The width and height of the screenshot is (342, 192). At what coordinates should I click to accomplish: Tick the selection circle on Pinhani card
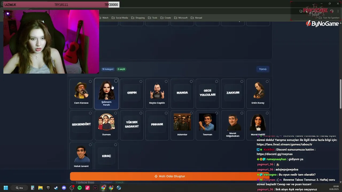(x=166, y=113)
